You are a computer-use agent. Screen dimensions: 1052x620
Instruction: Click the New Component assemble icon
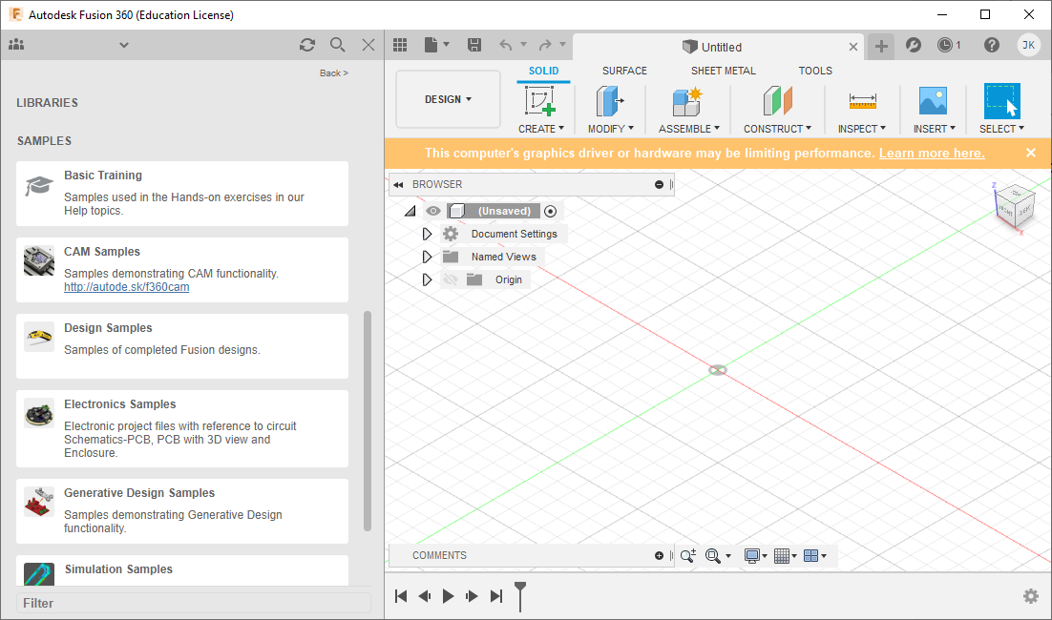tap(687, 101)
